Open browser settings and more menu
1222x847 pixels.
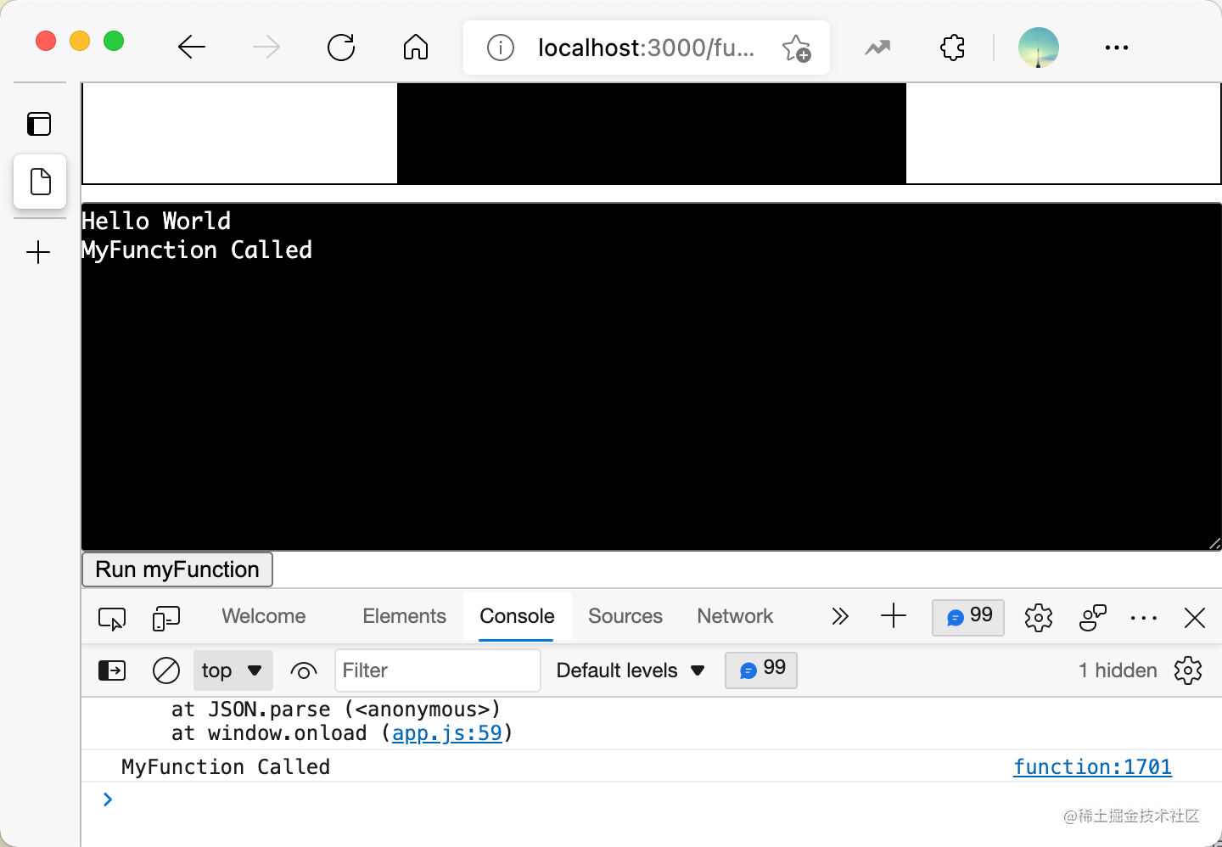pyautogui.click(x=1117, y=48)
